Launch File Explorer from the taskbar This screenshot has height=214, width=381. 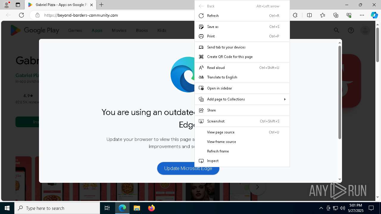[137, 208]
